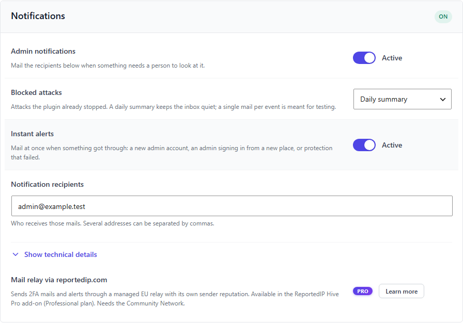Click the description 'Mail at once when something got through'
Viewport: 463px width, 323px height.
coord(172,153)
